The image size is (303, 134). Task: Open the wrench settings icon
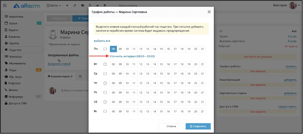[x=75, y=6]
